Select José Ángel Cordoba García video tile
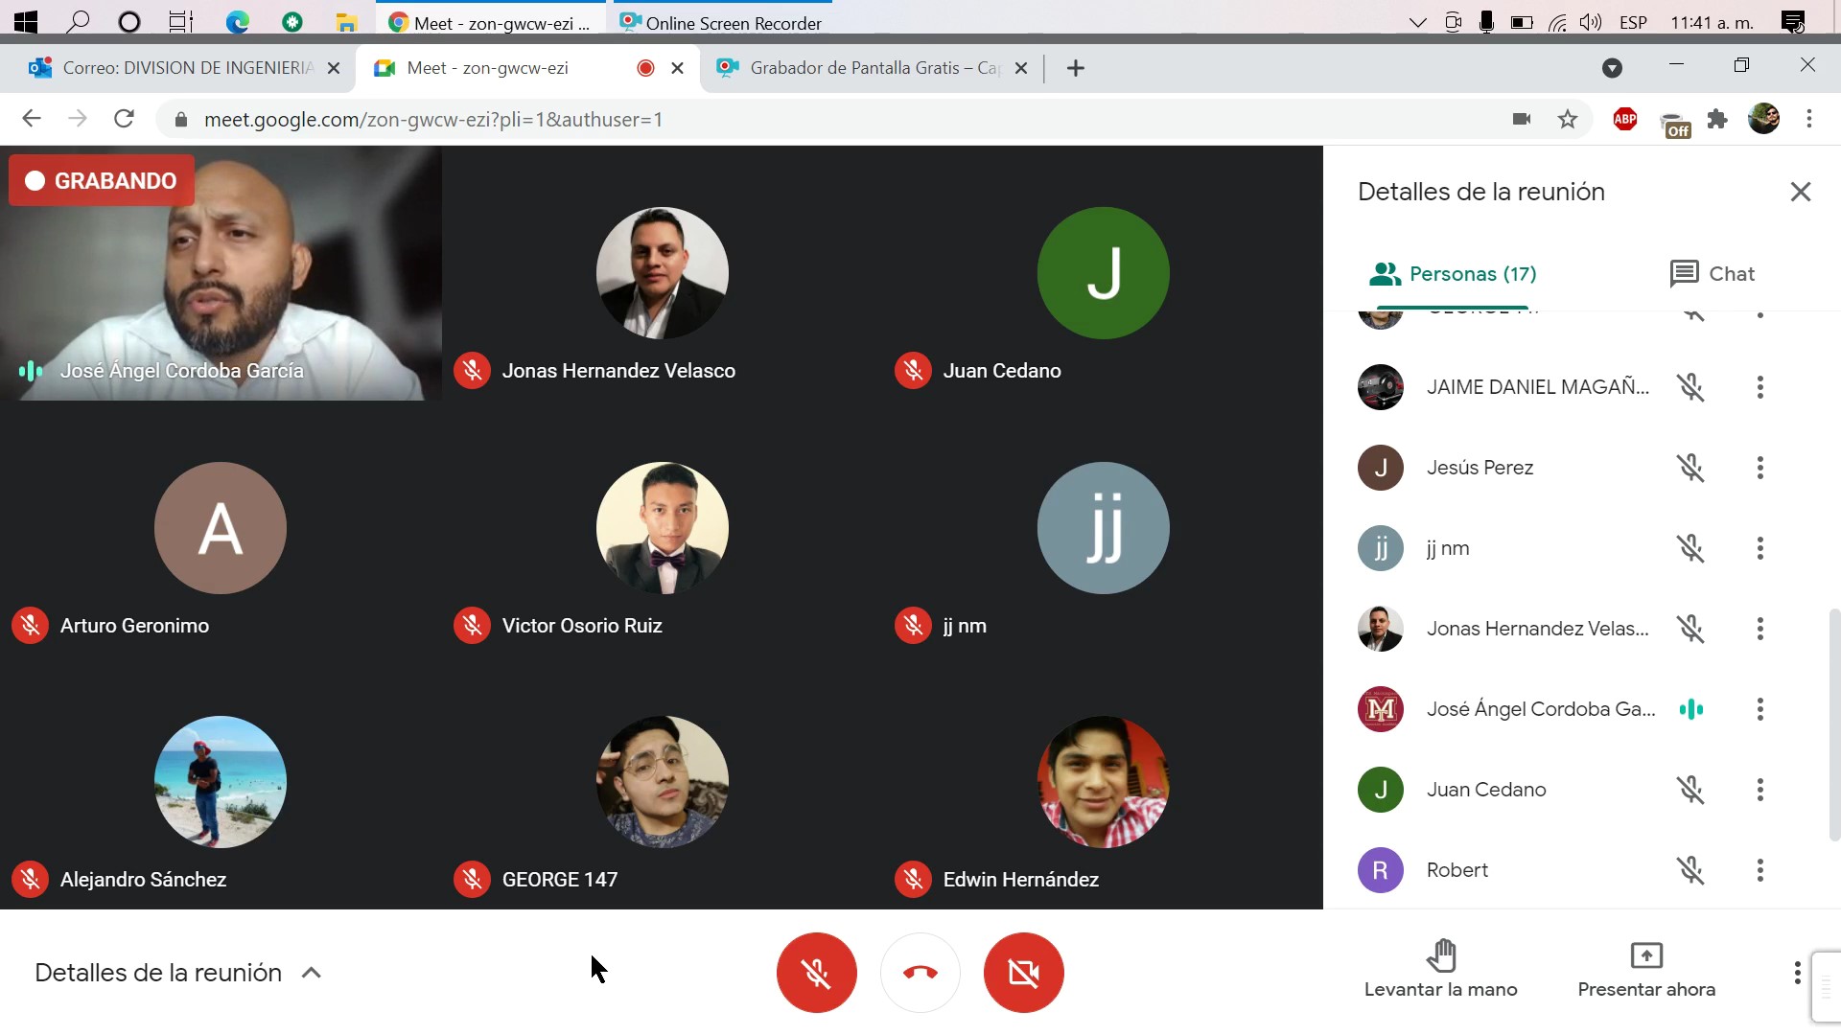Viewport: 1841px width, 1035px height. (221, 273)
